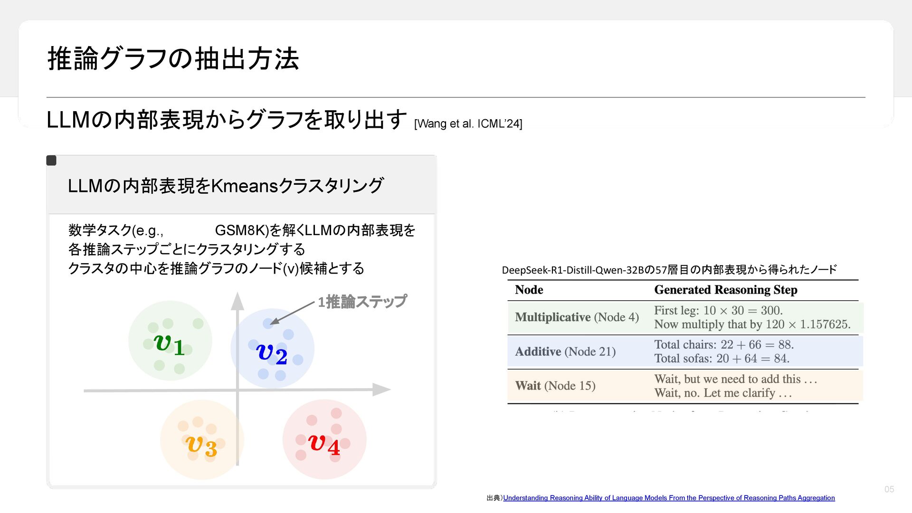The height and width of the screenshot is (513, 912).
Task: Select the green v1 cluster label
Action: click(x=169, y=344)
